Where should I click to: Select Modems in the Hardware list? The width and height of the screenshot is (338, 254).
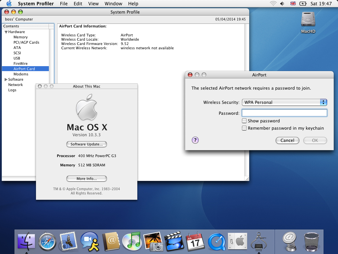25,74
